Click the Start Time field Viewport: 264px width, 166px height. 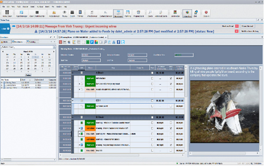tap(91, 60)
